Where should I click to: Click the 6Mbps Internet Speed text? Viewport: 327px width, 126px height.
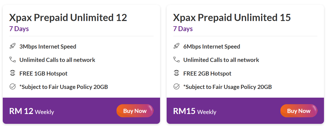click(x=212, y=46)
